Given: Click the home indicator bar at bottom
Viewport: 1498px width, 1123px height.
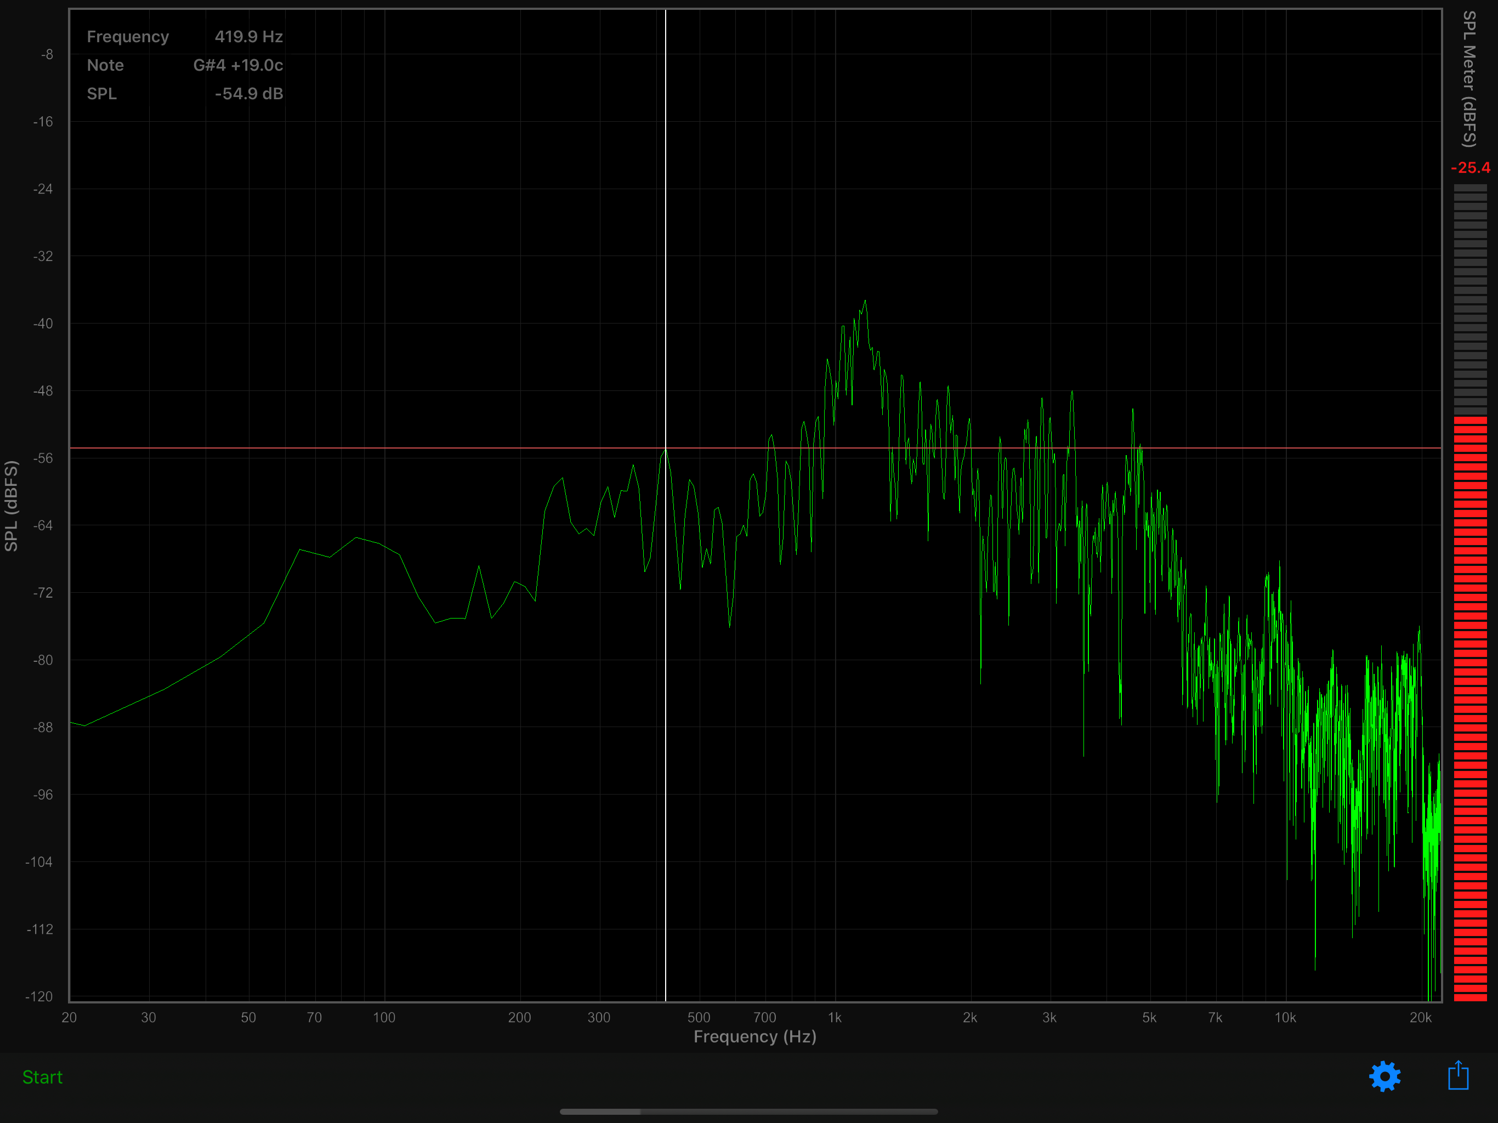Looking at the screenshot, I should click(x=748, y=1111).
